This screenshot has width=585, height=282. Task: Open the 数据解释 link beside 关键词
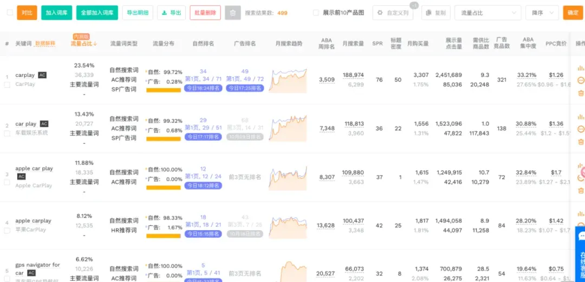[45, 44]
